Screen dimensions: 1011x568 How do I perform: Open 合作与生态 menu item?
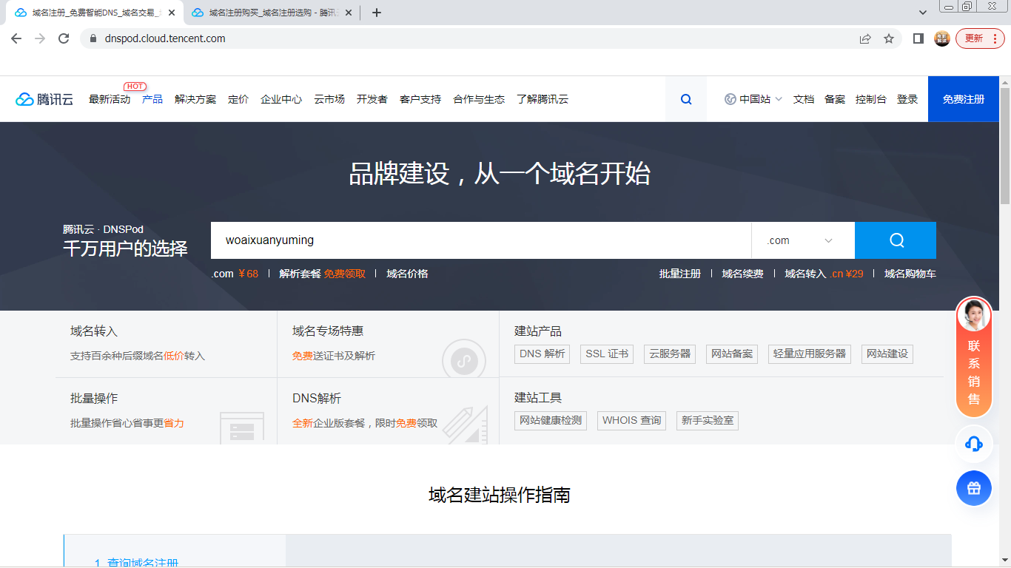point(479,99)
